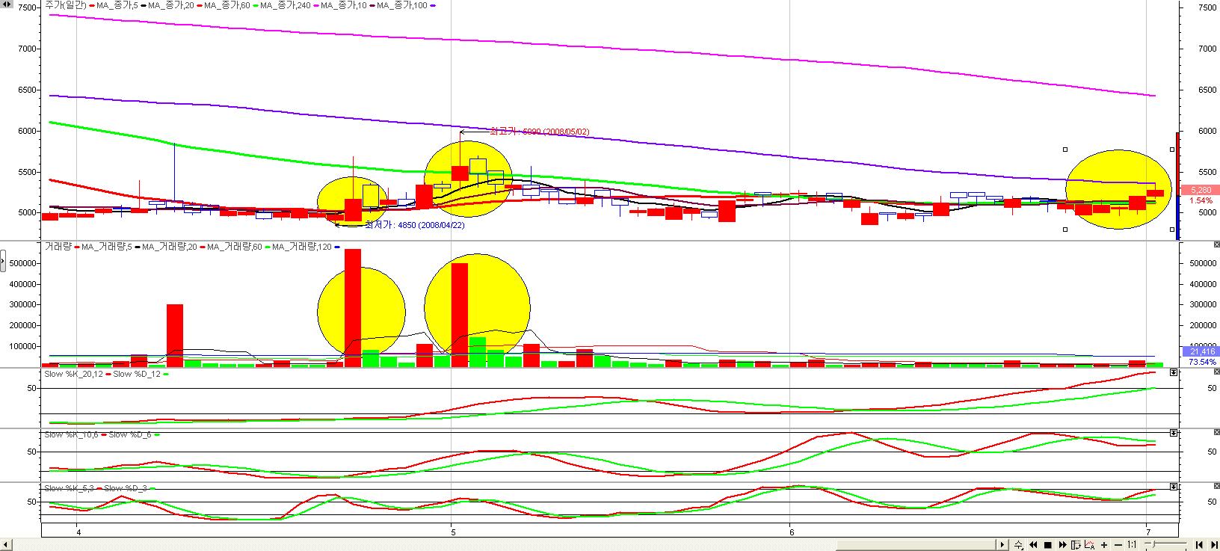This screenshot has width=1220, height=551.
Task: Close the Slow %K_20,12 stochastic pane
Action: pyautogui.click(x=1216, y=372)
